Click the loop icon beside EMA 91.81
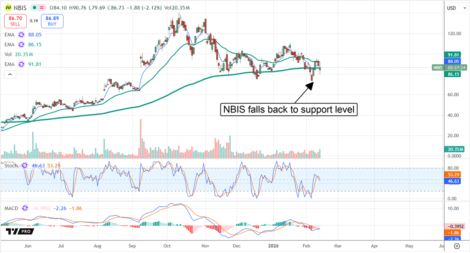Image resolution: width=470 pixels, height=253 pixels. [21, 64]
